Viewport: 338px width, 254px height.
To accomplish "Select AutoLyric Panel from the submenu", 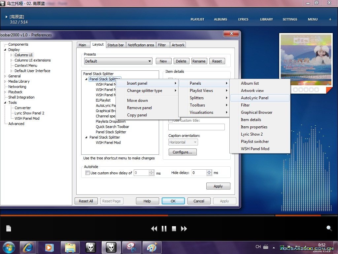I will click(254, 98).
